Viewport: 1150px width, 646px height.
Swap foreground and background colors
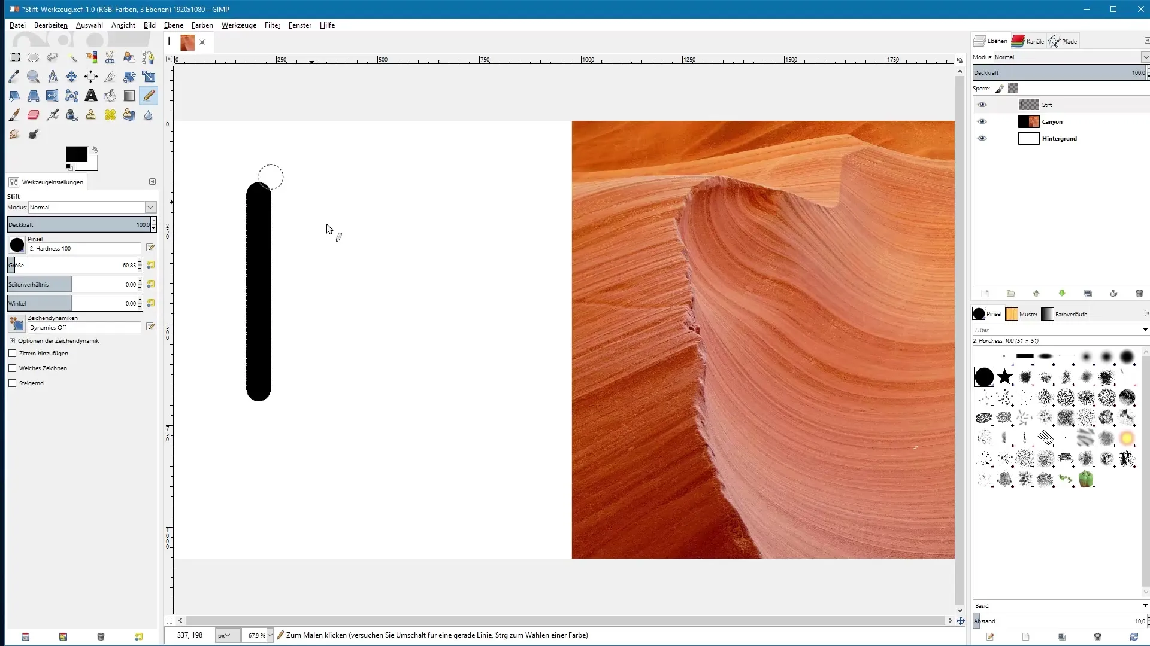tap(95, 150)
